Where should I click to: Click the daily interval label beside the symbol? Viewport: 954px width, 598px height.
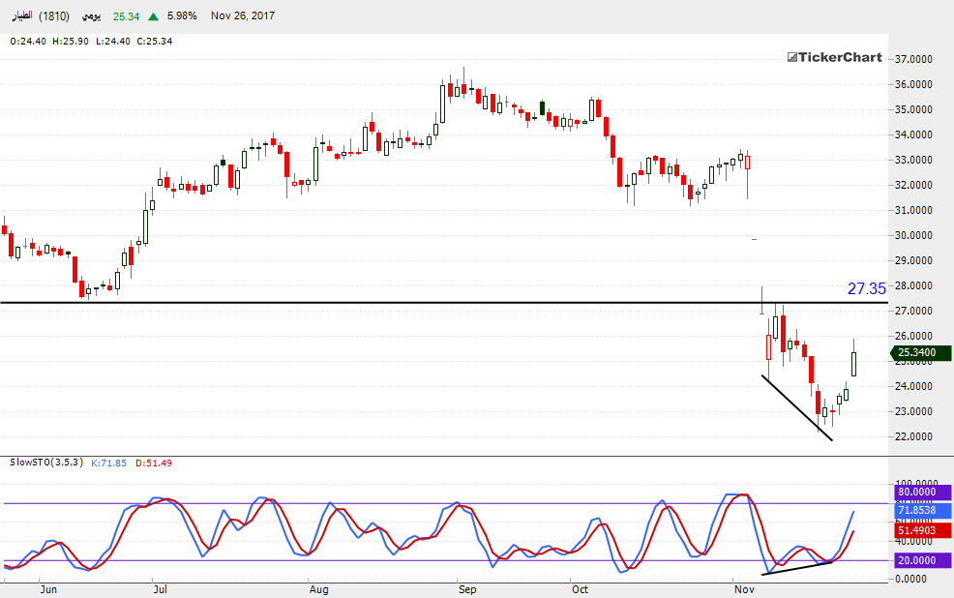coord(88,16)
